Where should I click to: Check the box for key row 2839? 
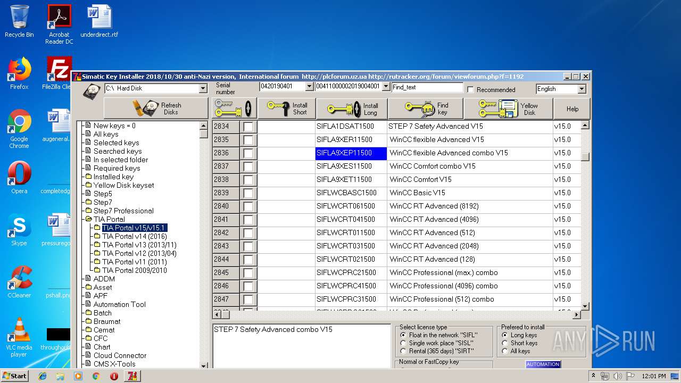tap(248, 193)
